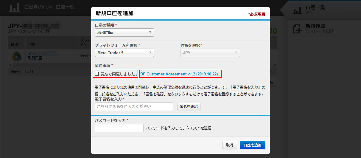Click the 取消 cancel button

tap(229, 145)
